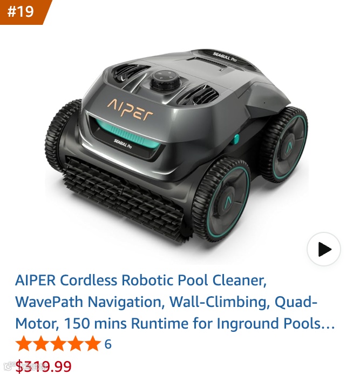Click the front Seagull Pro label under teal bar

tap(123, 144)
